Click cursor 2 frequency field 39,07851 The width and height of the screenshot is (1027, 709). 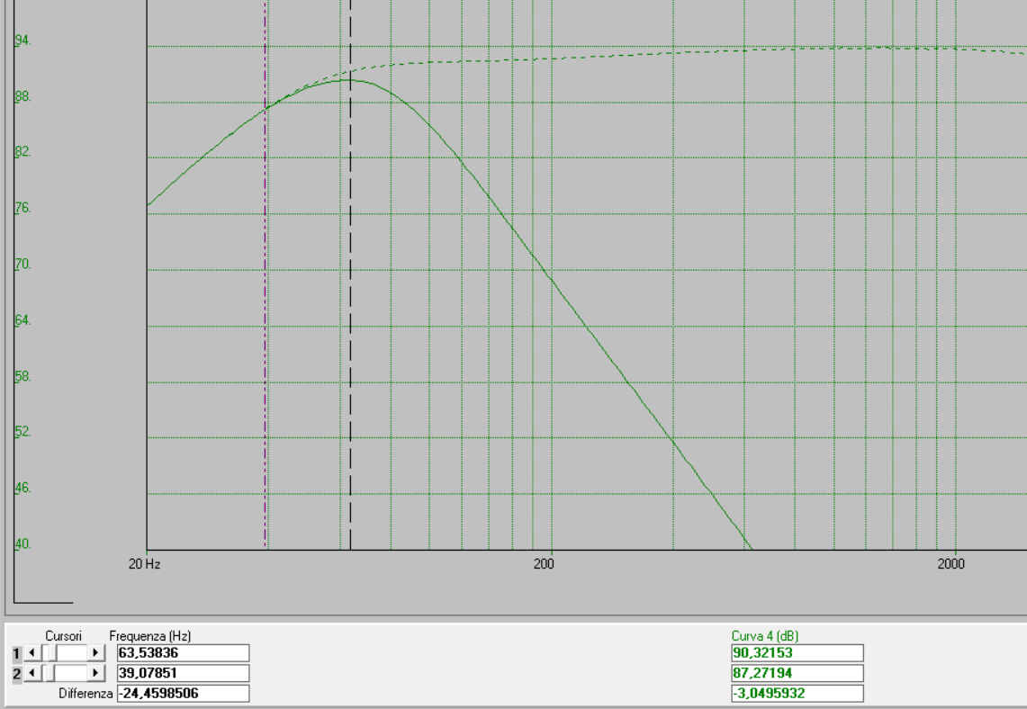click(184, 673)
